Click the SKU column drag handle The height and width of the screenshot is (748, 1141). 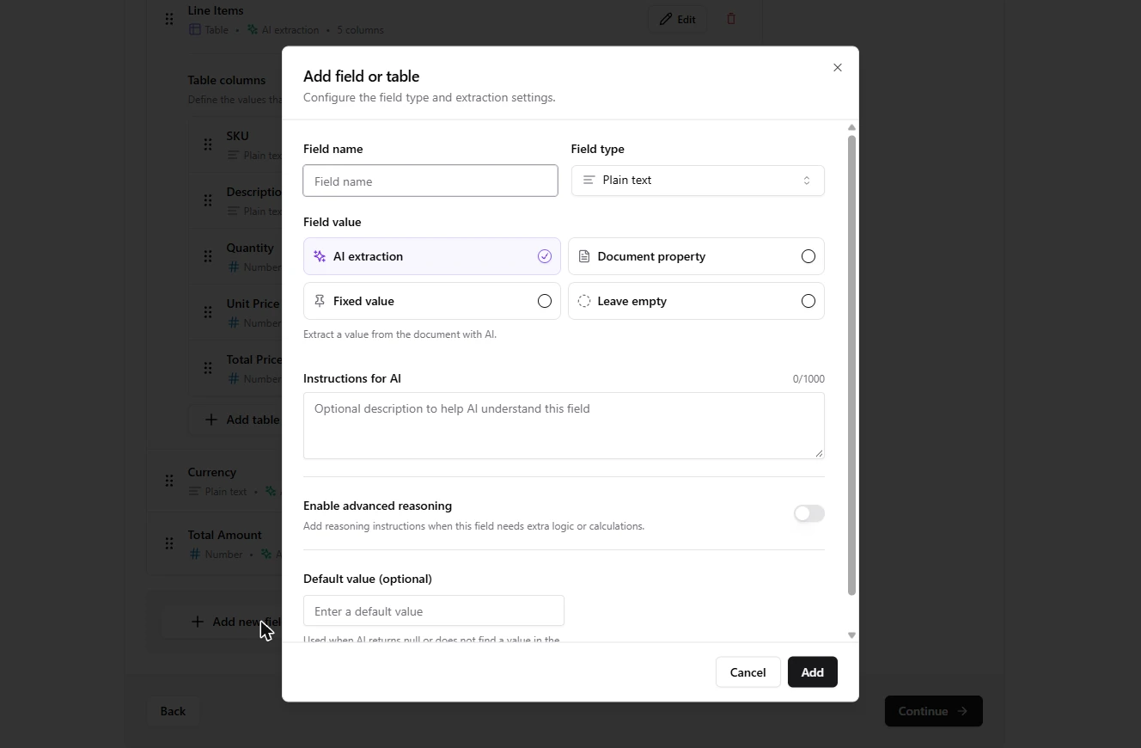pyautogui.click(x=208, y=144)
